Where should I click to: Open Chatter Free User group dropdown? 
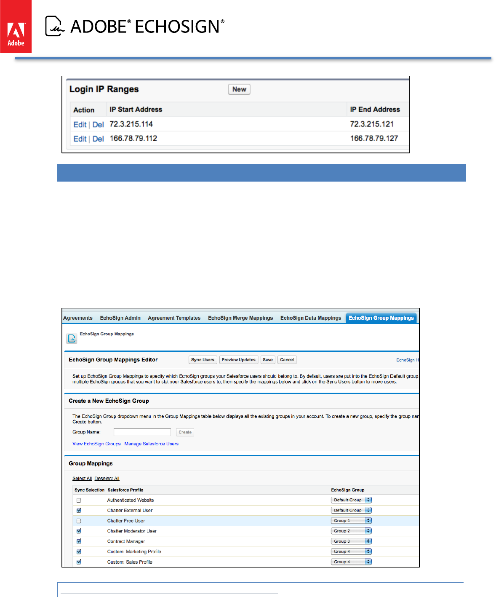(351, 521)
